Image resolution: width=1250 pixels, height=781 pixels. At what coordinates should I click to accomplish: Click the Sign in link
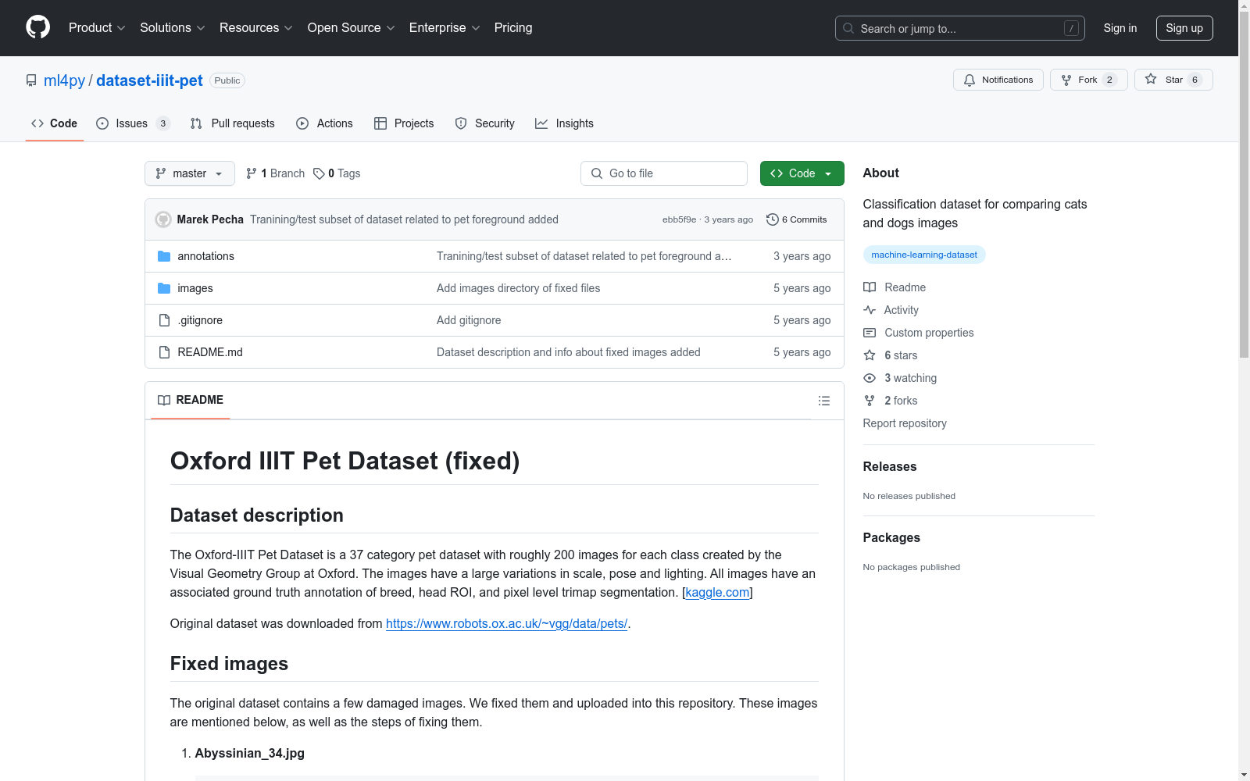coord(1120,28)
